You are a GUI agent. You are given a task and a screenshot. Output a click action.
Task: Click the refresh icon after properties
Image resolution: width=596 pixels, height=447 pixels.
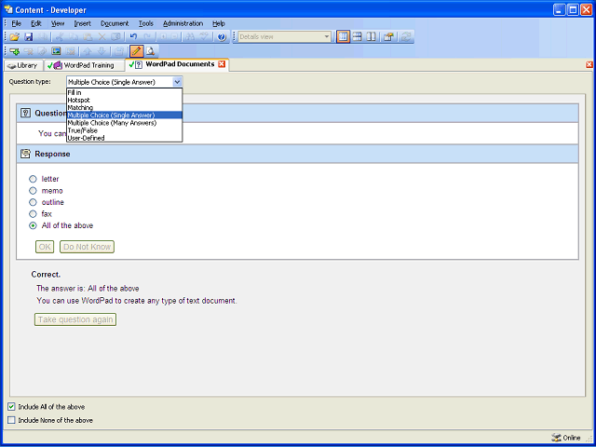click(406, 37)
